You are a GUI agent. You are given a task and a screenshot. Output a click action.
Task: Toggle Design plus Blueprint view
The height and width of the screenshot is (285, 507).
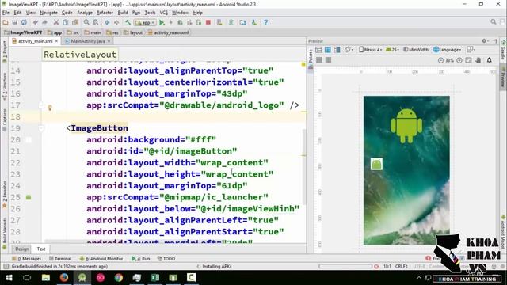click(x=337, y=50)
